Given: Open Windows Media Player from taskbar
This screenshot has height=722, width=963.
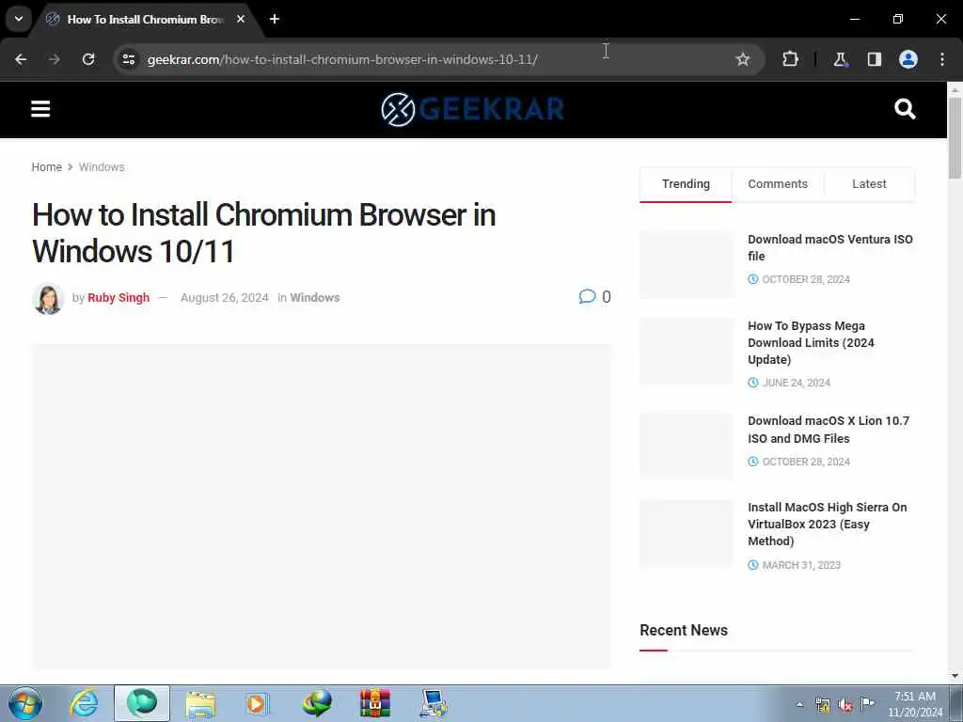Looking at the screenshot, I should [258, 703].
